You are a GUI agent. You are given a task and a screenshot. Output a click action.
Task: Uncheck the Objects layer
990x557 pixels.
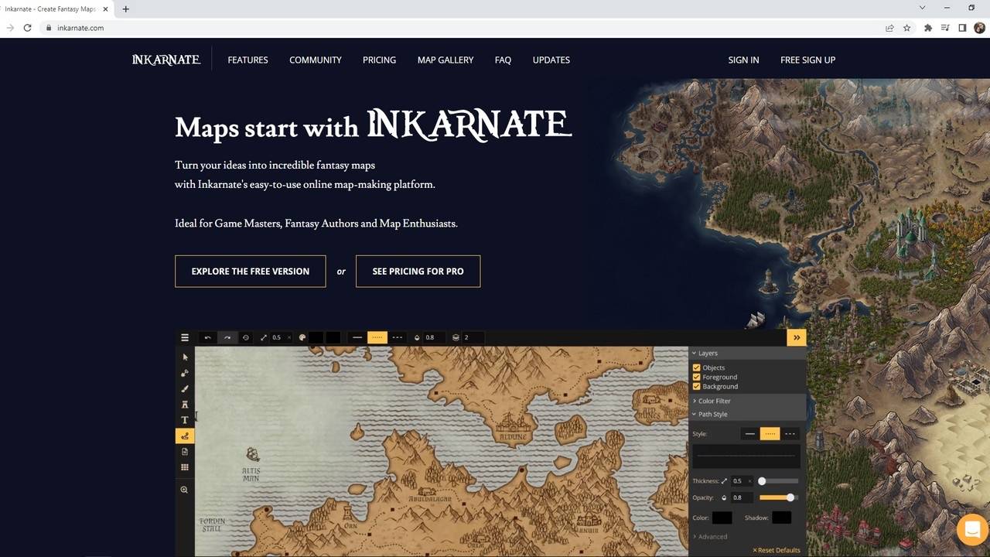[x=696, y=367]
